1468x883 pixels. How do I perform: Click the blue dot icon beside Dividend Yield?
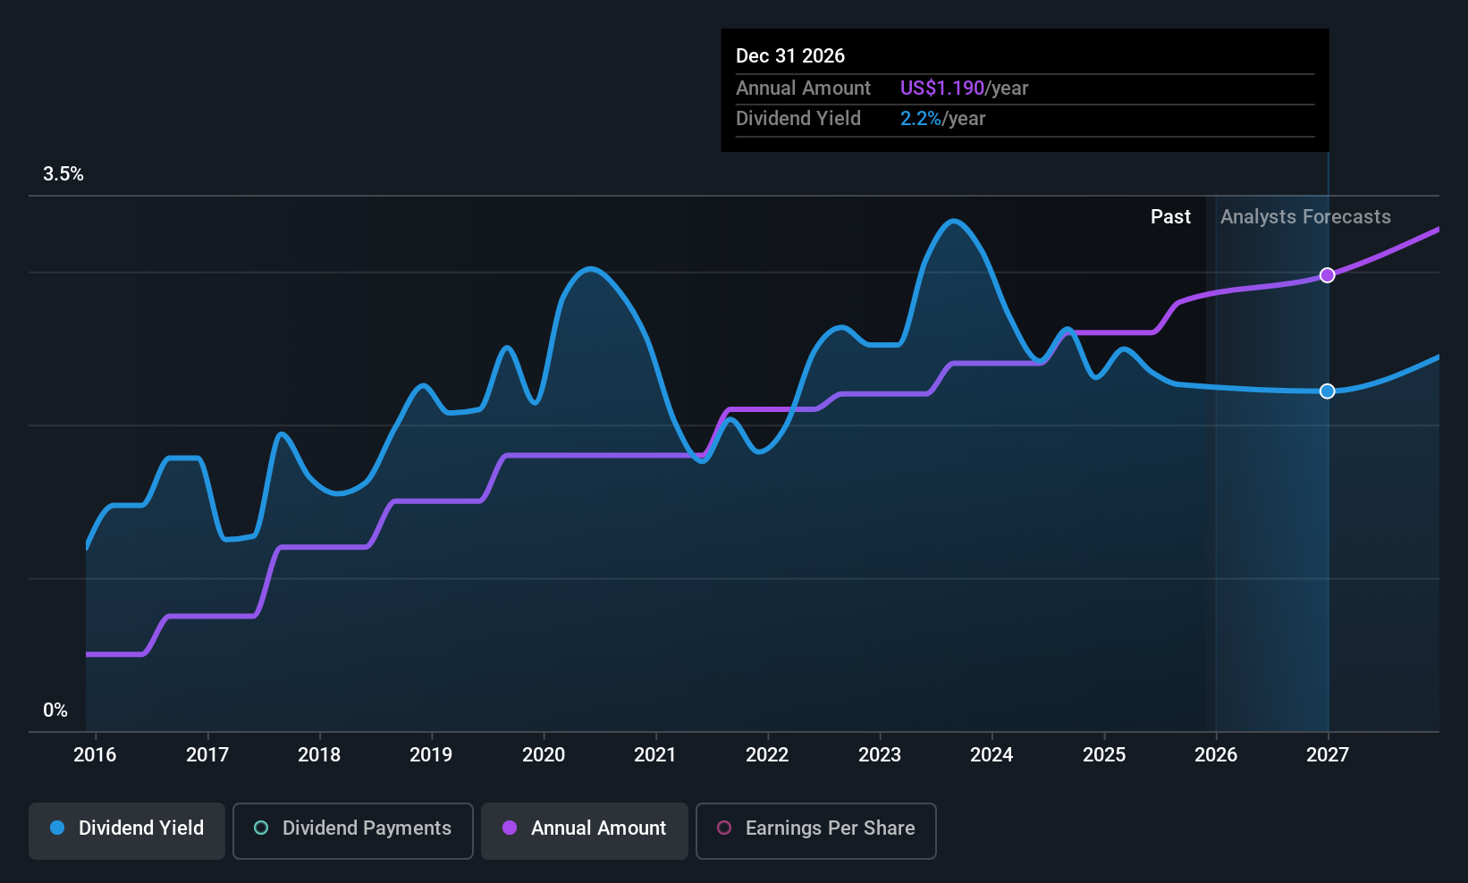point(57,828)
